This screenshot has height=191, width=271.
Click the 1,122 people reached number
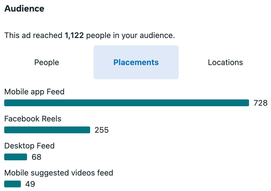(74, 35)
